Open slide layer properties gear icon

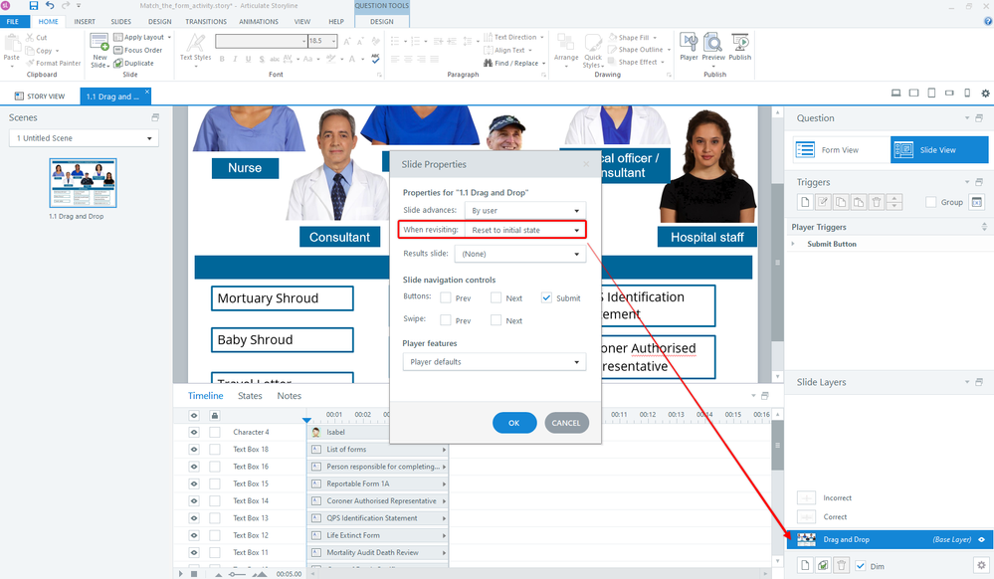(980, 565)
